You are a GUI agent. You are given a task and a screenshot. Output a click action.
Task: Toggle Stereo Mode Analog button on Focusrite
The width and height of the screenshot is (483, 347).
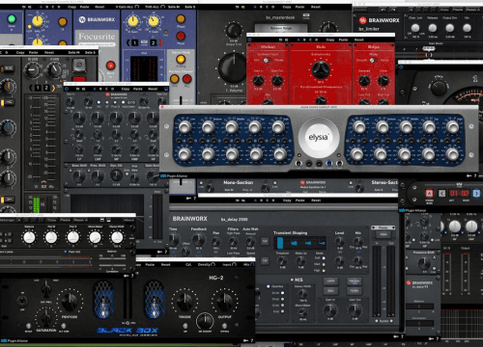[x=181, y=59]
